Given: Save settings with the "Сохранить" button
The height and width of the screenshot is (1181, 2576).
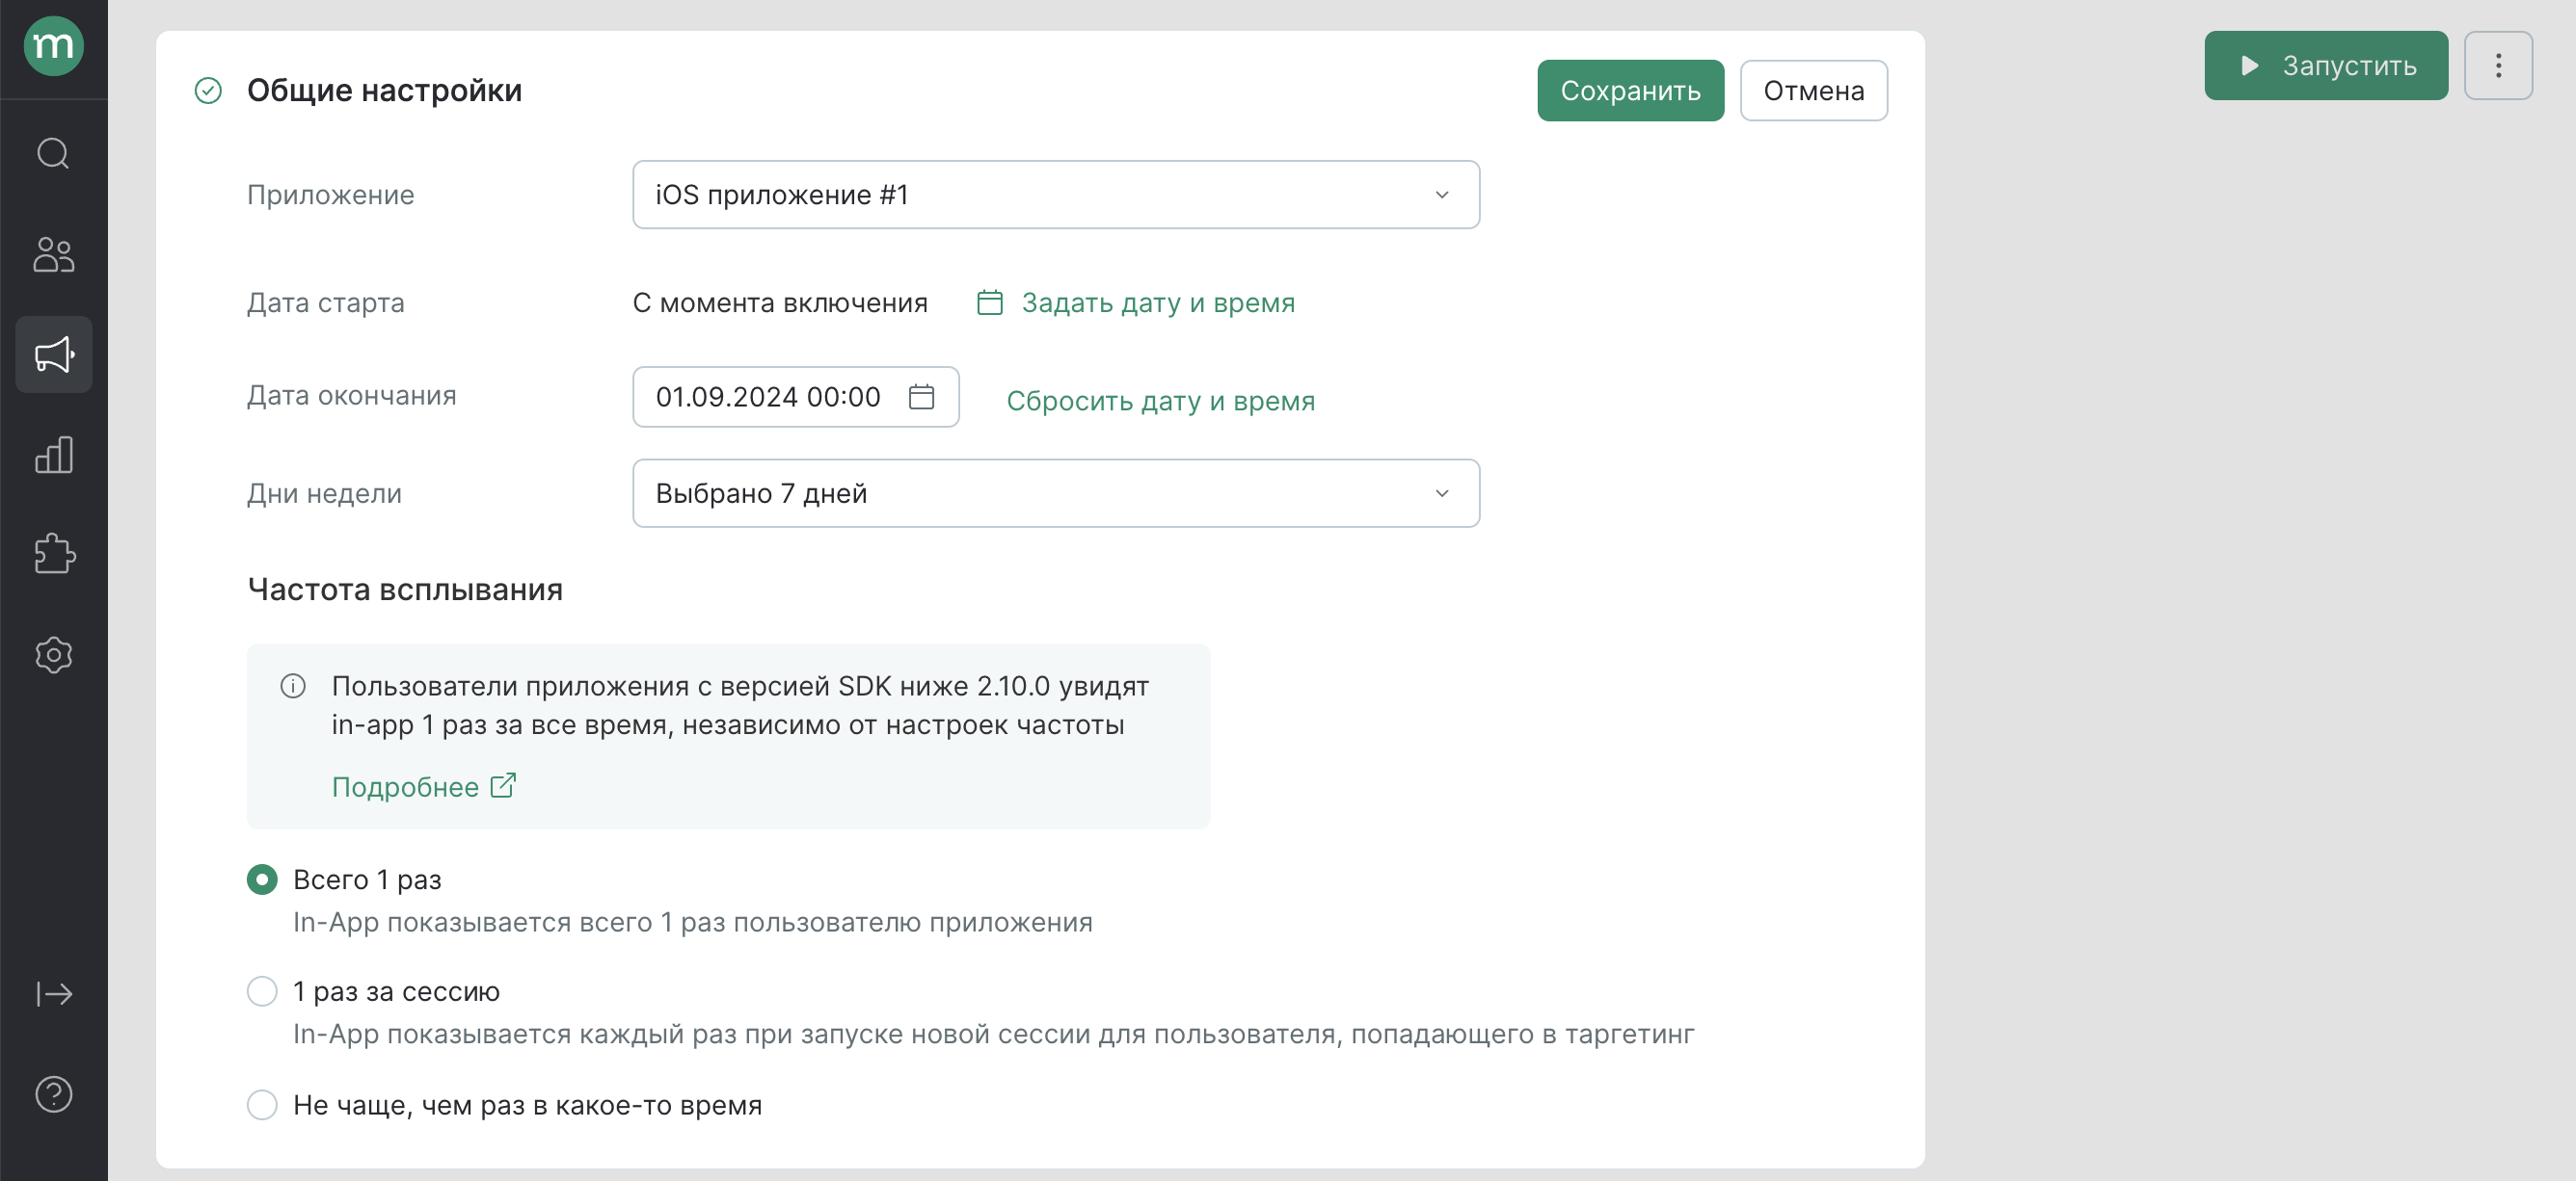Looking at the screenshot, I should [1630, 91].
